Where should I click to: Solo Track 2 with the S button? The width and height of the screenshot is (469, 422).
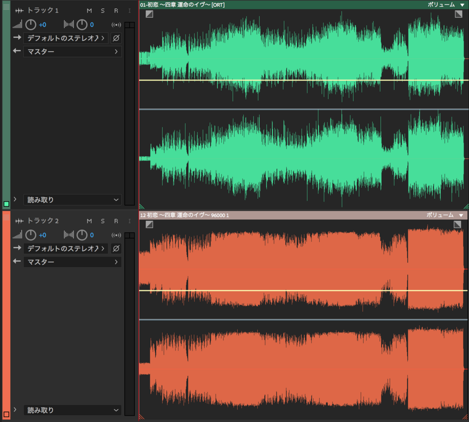coord(103,221)
